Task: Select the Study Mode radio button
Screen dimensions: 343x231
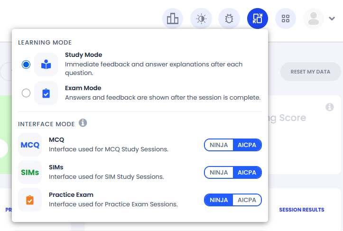Action: (x=26, y=65)
